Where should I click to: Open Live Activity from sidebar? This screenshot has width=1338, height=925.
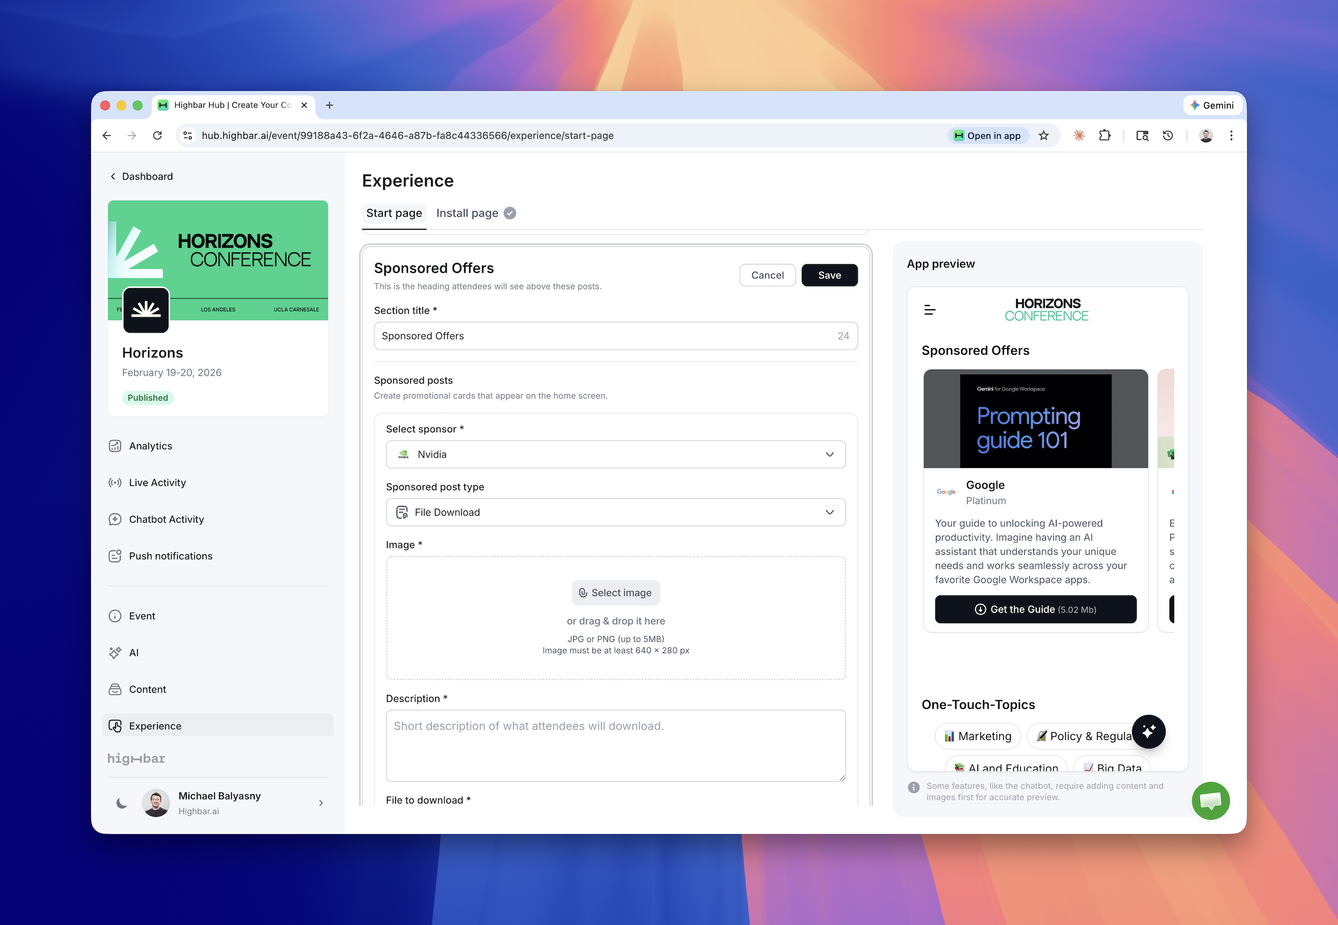click(157, 482)
